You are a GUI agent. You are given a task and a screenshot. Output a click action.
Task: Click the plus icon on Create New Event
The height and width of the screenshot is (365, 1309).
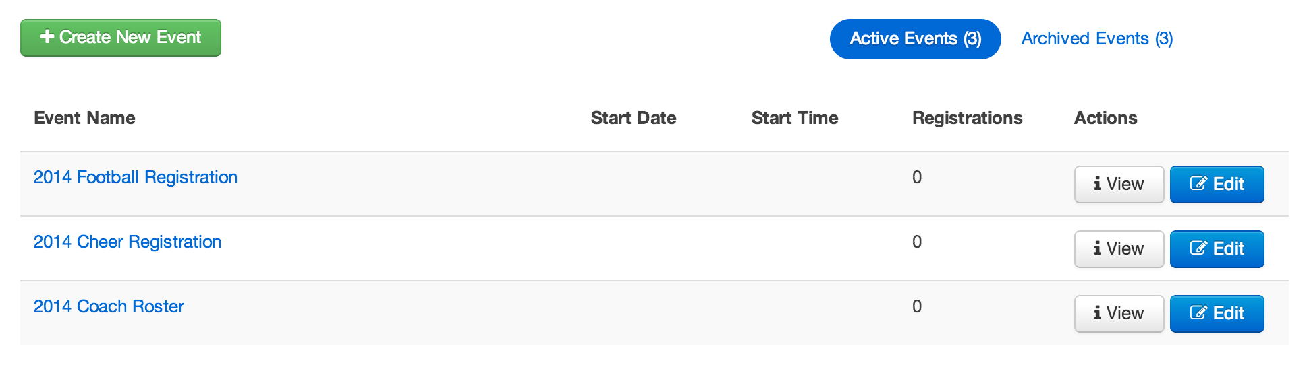click(47, 36)
